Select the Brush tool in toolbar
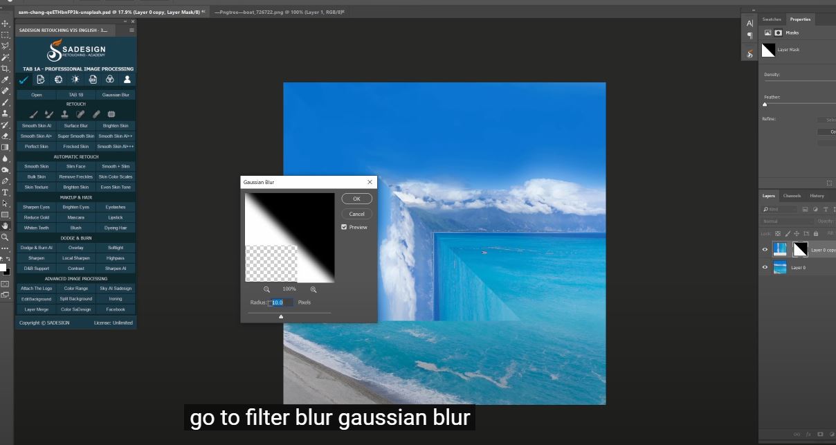Viewport: 836px width, 445px height. [5, 102]
